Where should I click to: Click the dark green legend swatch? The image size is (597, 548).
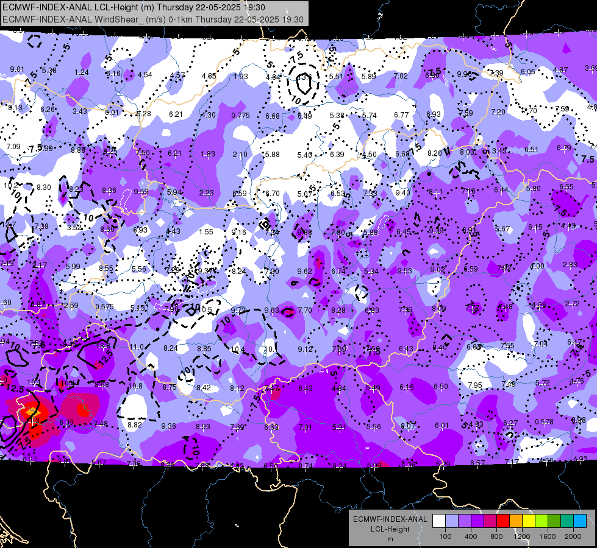pos(554,521)
